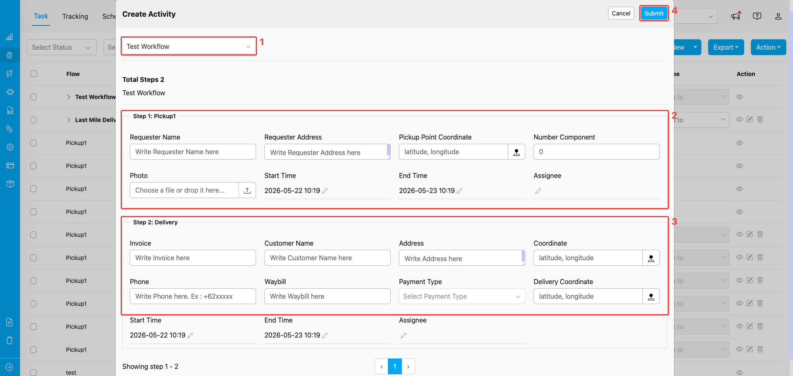
Task: Open the credit card billing sidebar icon
Action: pyautogui.click(x=10, y=165)
